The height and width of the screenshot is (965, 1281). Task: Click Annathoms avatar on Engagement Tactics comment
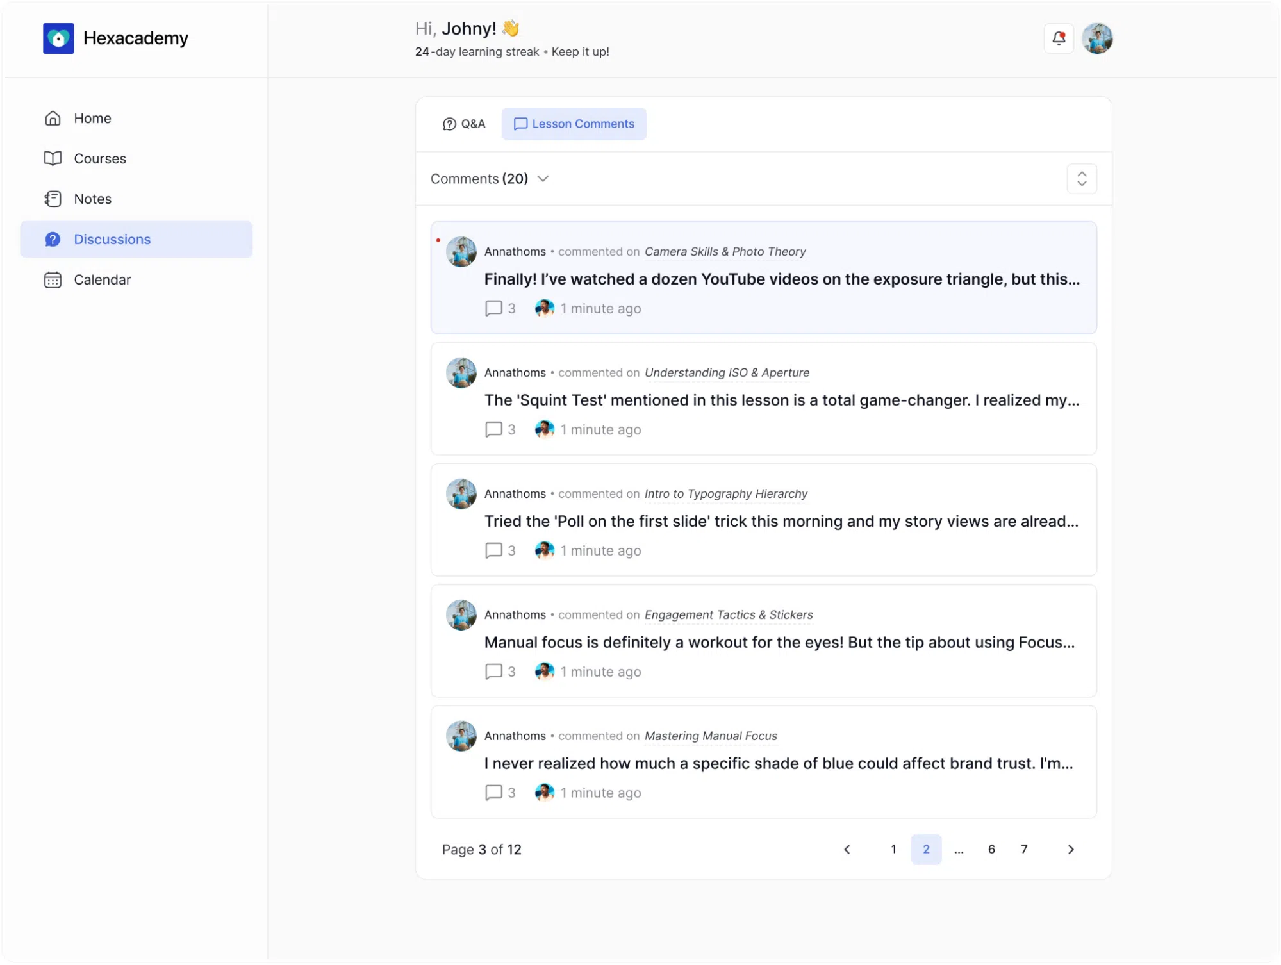click(461, 616)
